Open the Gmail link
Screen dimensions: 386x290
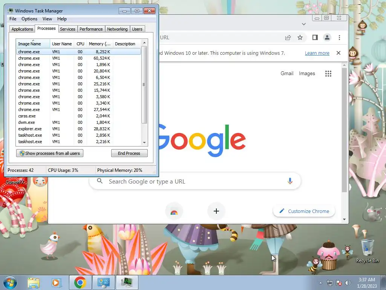287,74
